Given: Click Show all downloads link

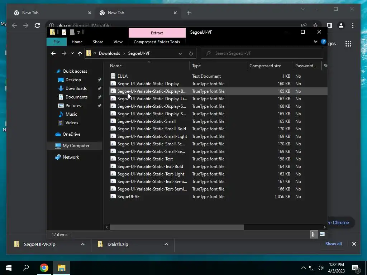Looking at the screenshot, I should 333,244.
